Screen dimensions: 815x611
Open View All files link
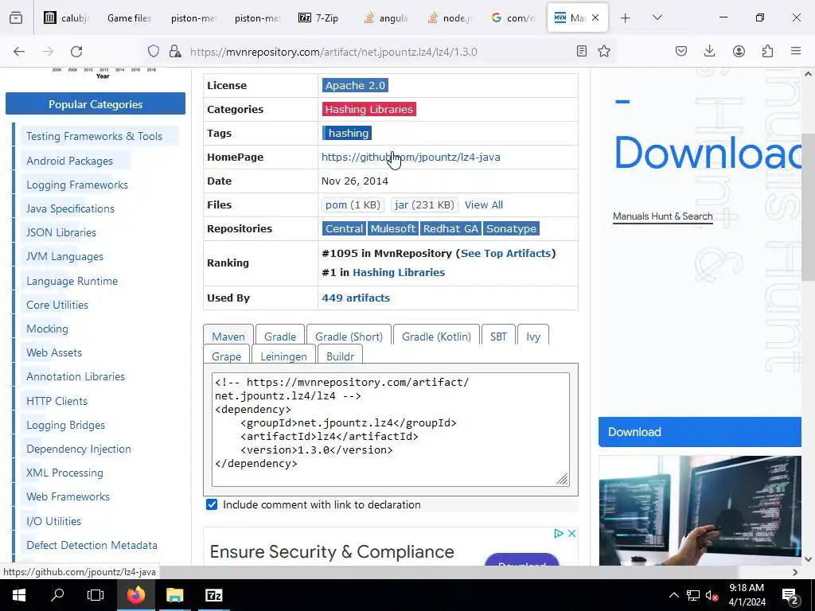(483, 204)
